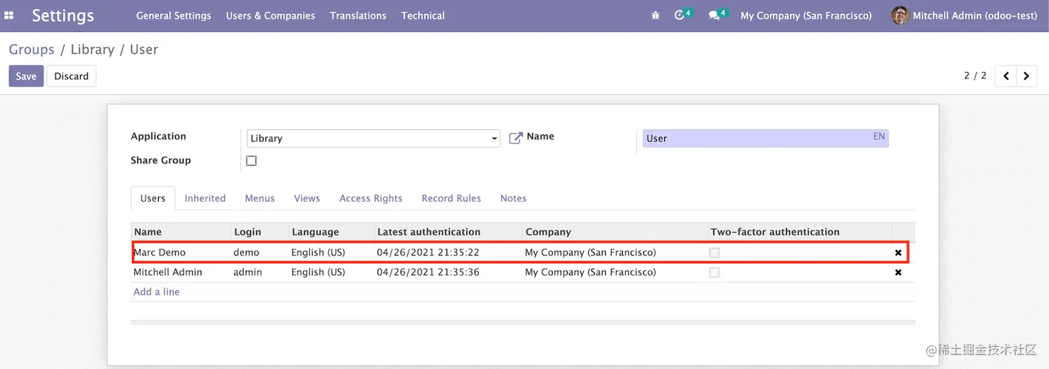Click the Discard button
Image resolution: width=1049 pixels, height=369 pixels.
coord(71,76)
